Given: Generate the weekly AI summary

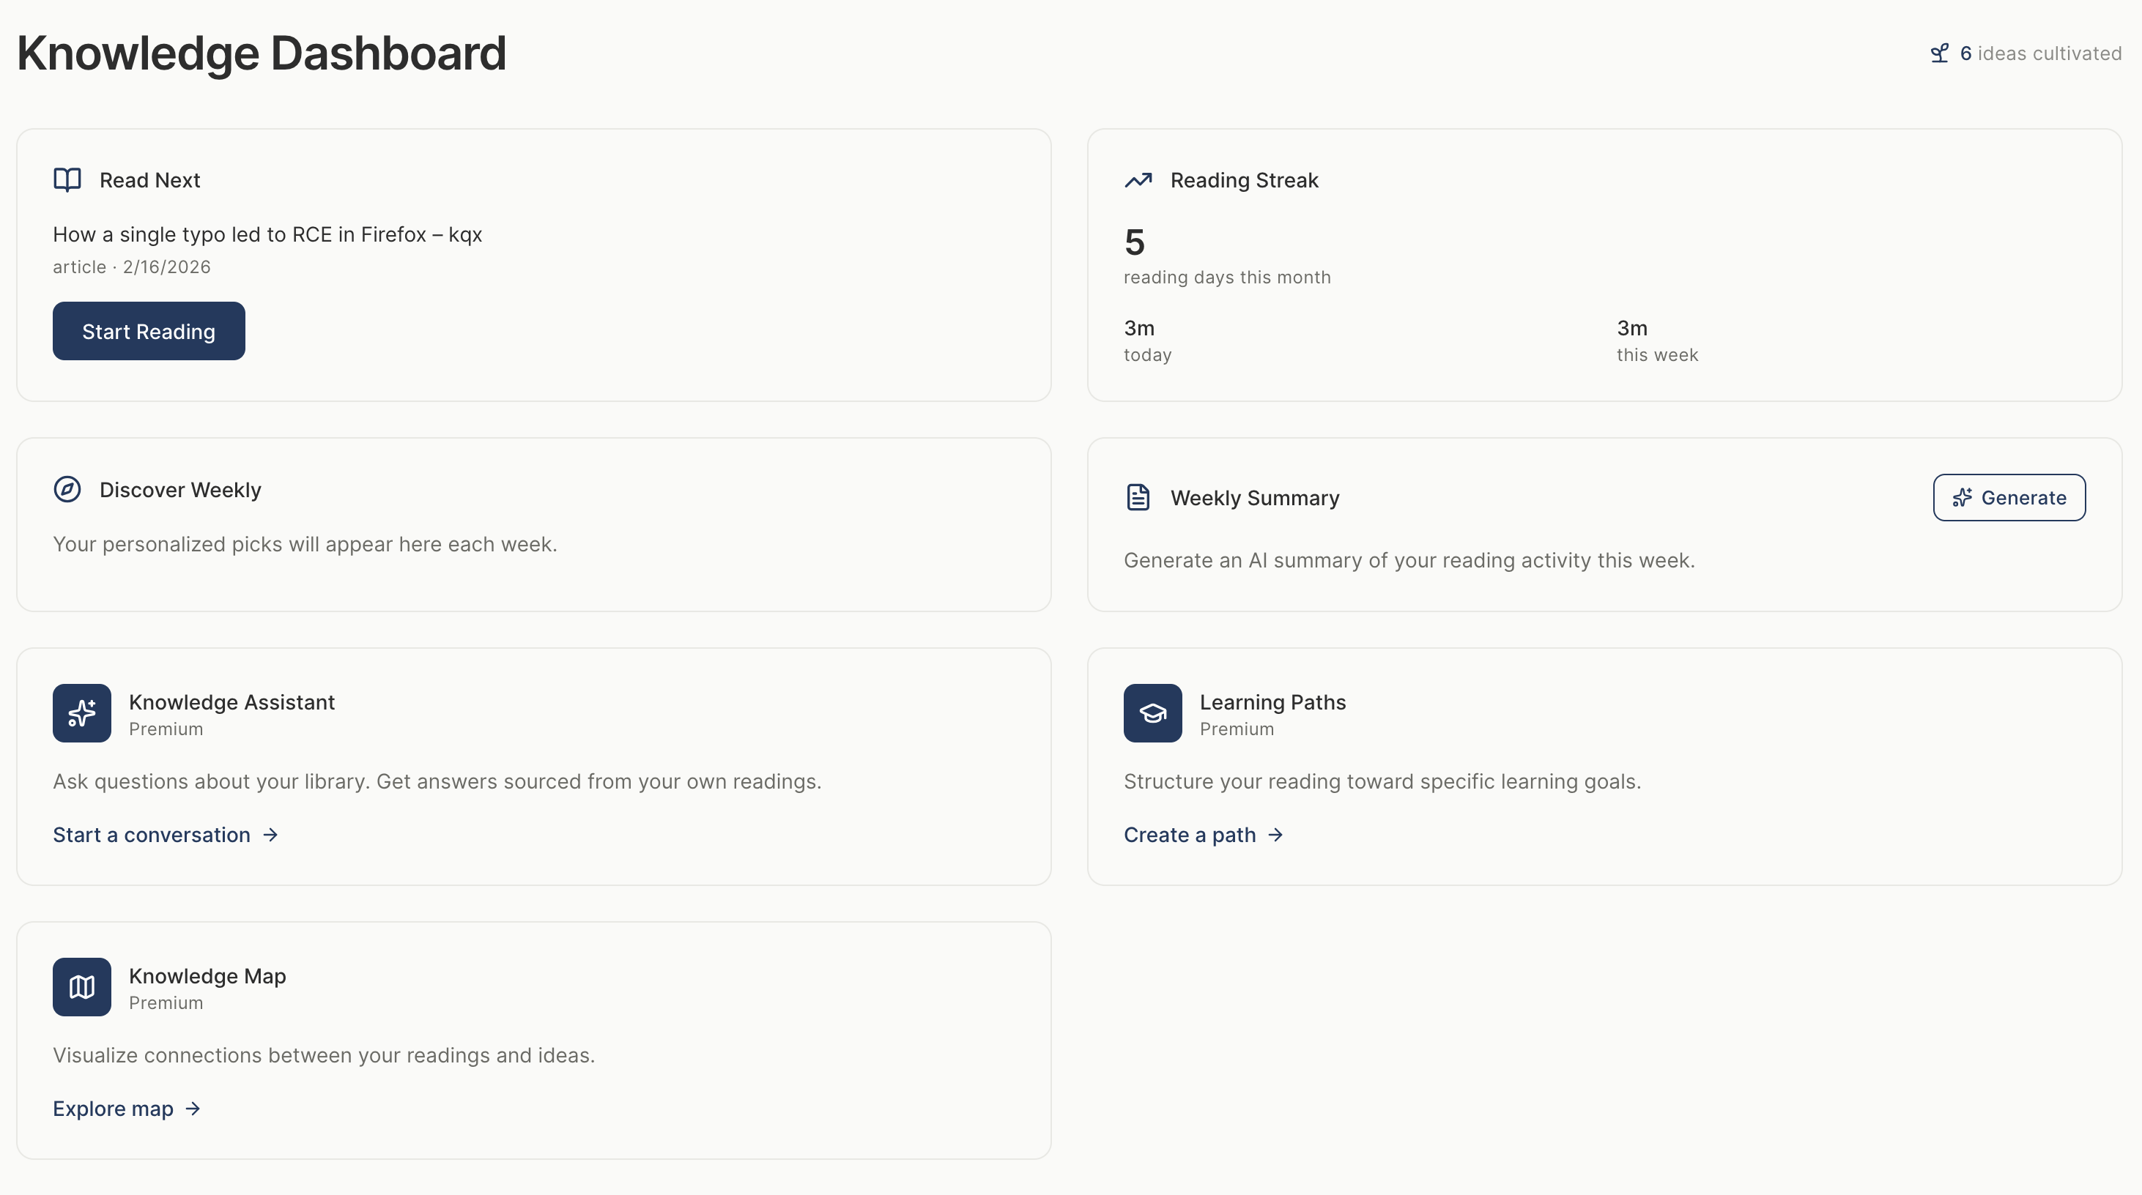Looking at the screenshot, I should click(2009, 498).
